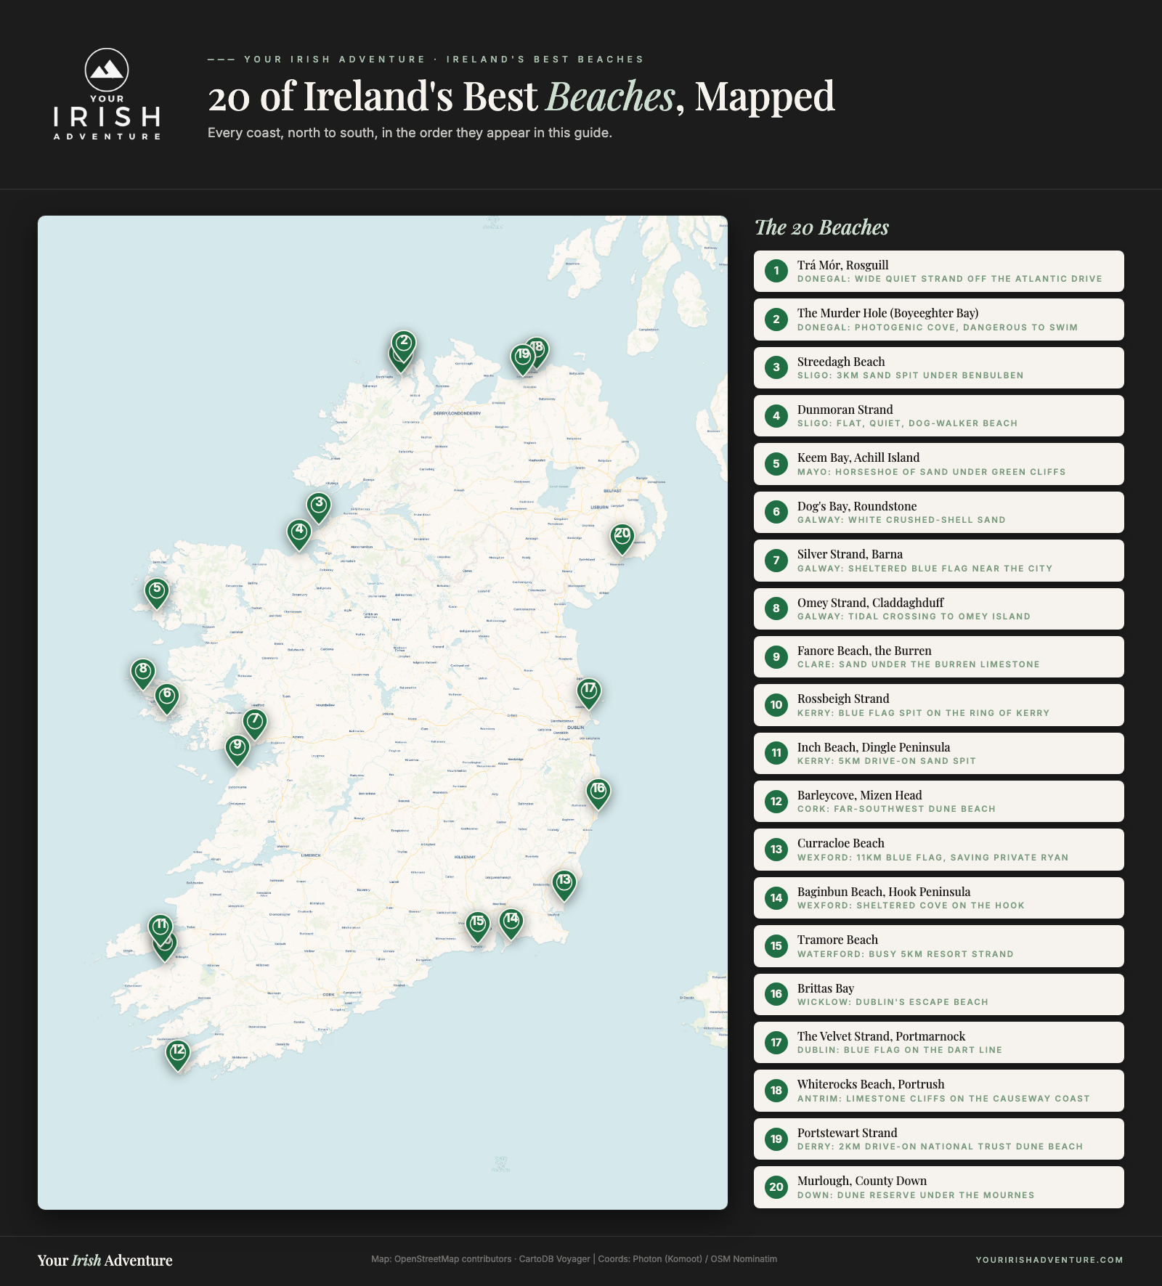Click map pin 12 at Mizen Head
The image size is (1162, 1286).
[178, 1054]
